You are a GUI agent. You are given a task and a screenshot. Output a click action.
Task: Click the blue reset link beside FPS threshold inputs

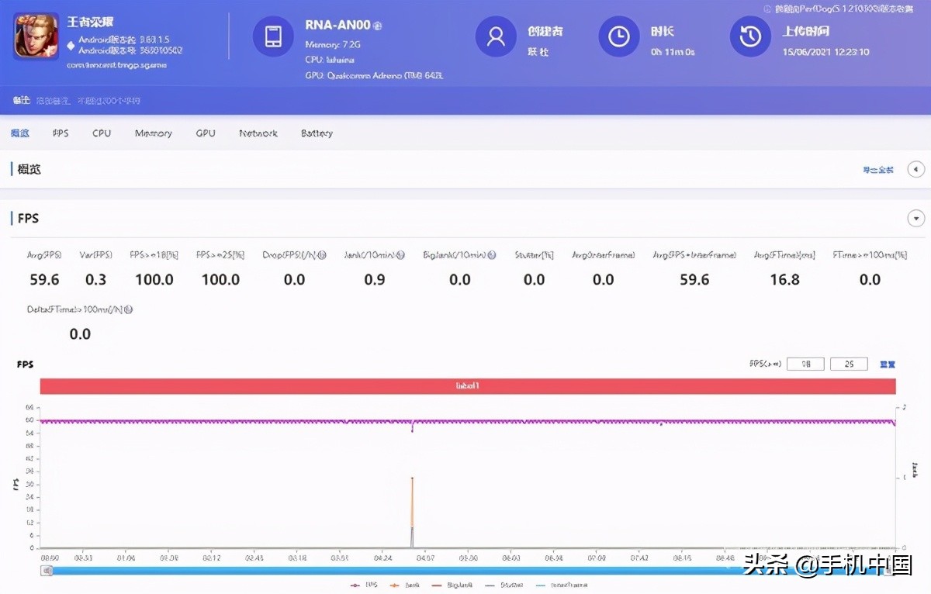click(x=888, y=364)
